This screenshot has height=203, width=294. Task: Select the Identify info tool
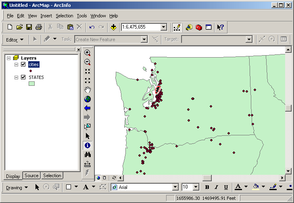(x=87, y=145)
